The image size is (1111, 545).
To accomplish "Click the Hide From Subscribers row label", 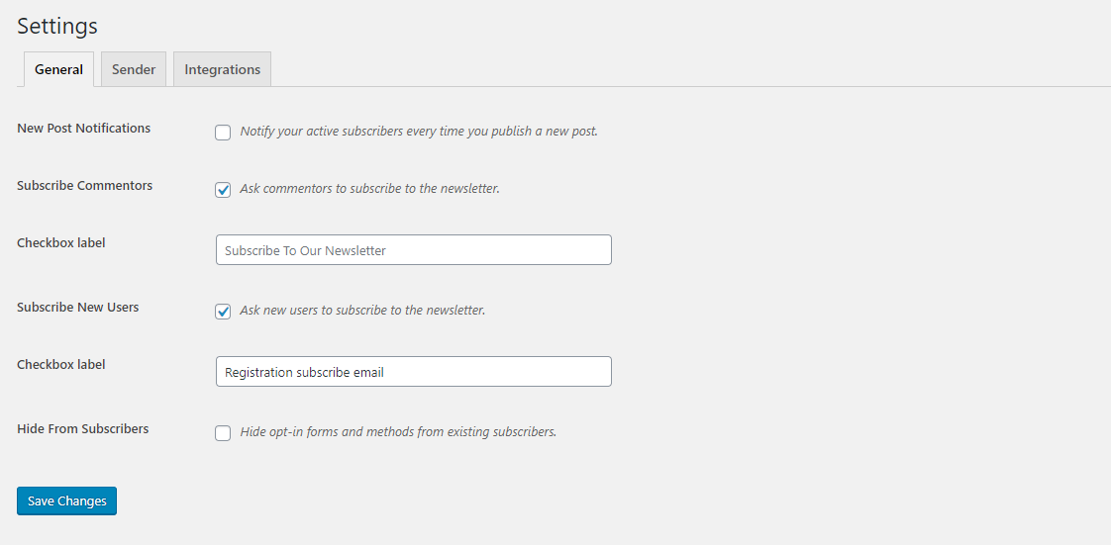I will point(83,429).
